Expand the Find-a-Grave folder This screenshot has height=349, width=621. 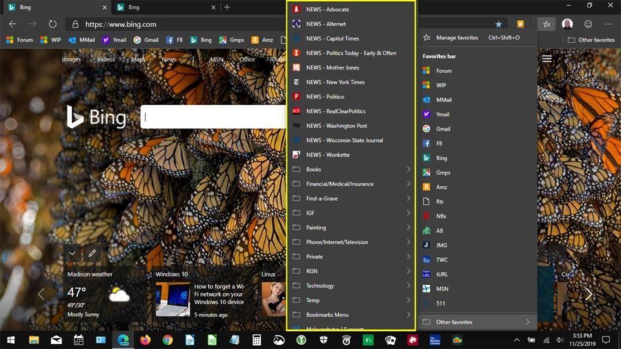pos(351,198)
